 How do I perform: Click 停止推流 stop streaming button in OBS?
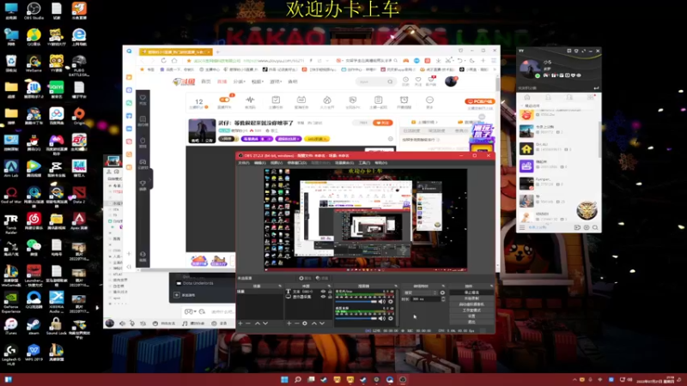[x=471, y=293]
